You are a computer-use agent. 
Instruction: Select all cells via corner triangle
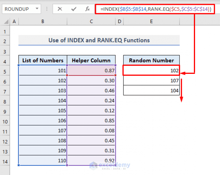click(x=6, y=22)
